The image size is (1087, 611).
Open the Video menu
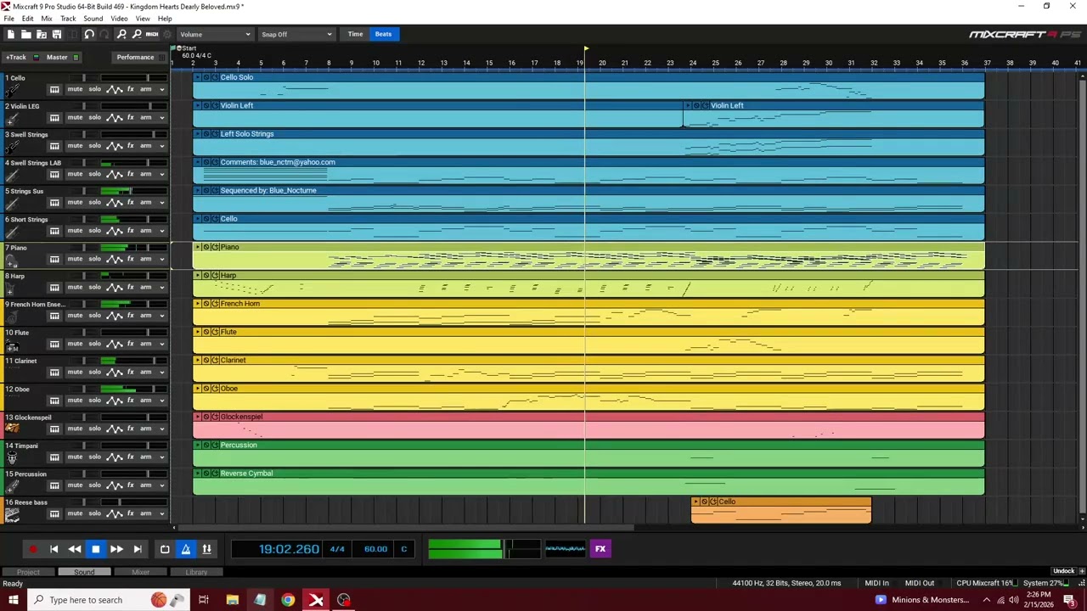click(x=119, y=19)
